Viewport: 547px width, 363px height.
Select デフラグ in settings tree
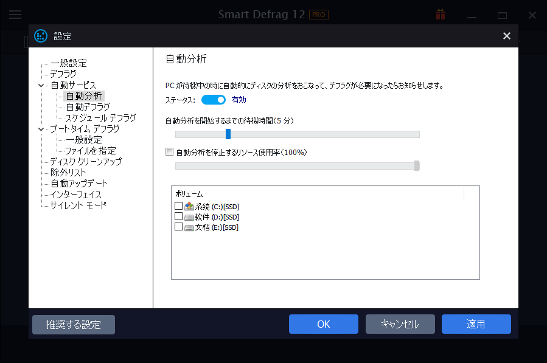point(63,74)
